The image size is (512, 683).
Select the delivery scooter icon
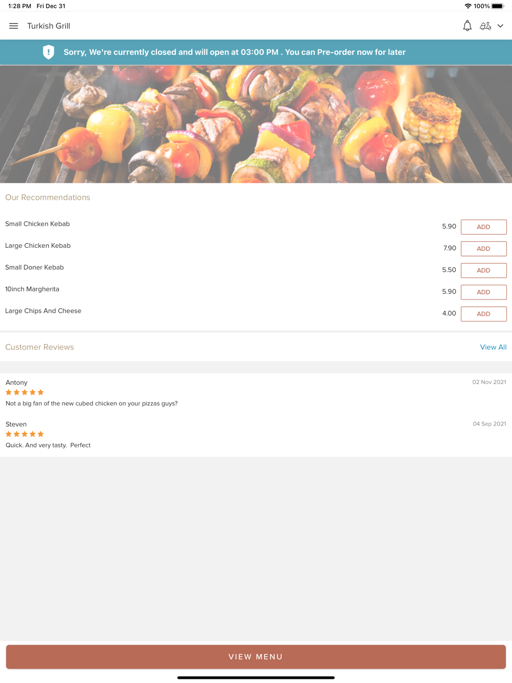point(485,26)
